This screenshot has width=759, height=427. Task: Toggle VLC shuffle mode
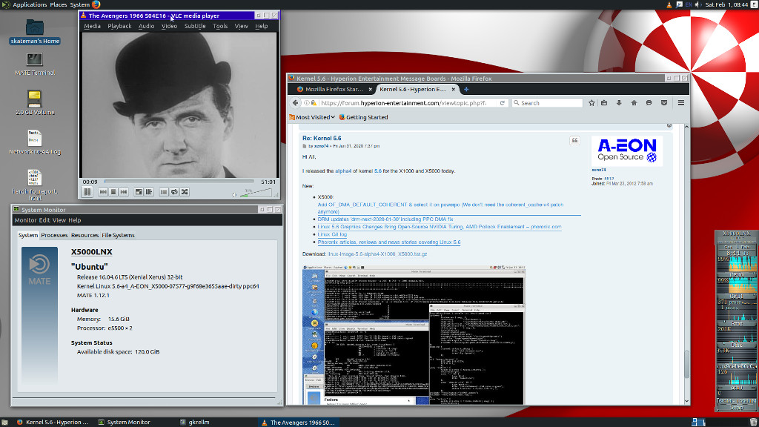[185, 192]
